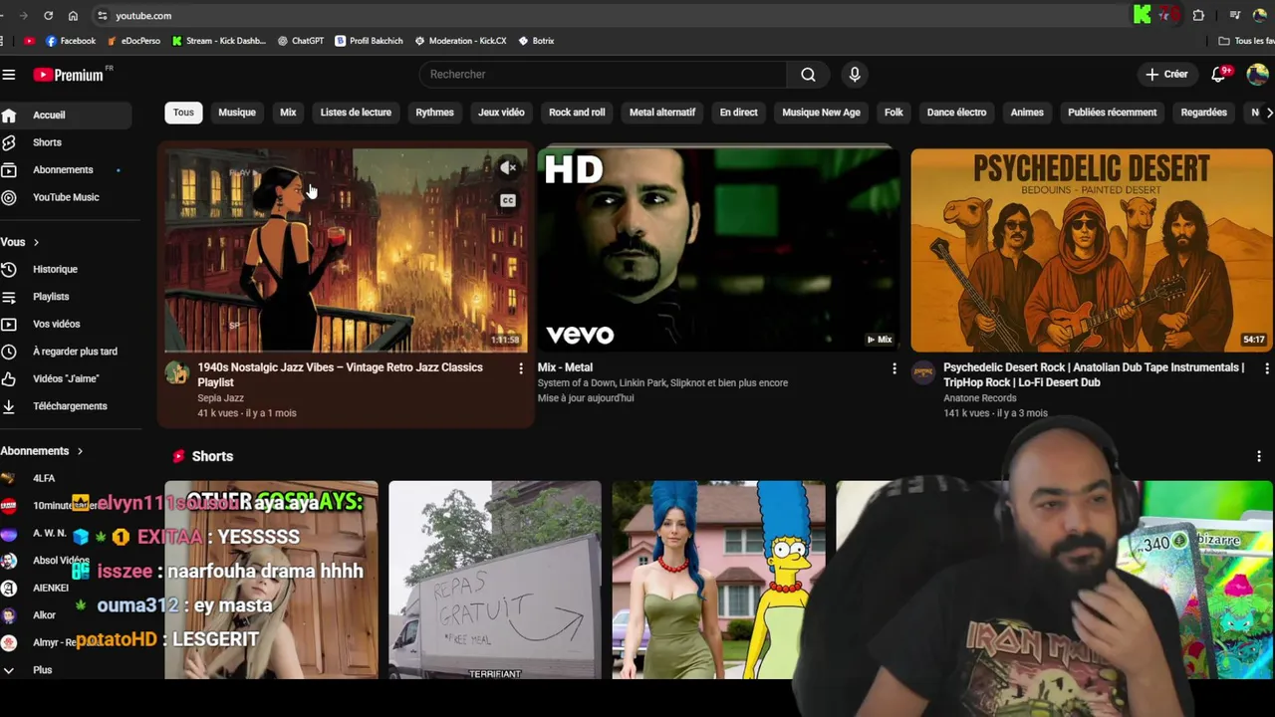Viewport: 1275px width, 717px height.
Task: Open Téléchargements in sidebar
Action: coord(65,406)
